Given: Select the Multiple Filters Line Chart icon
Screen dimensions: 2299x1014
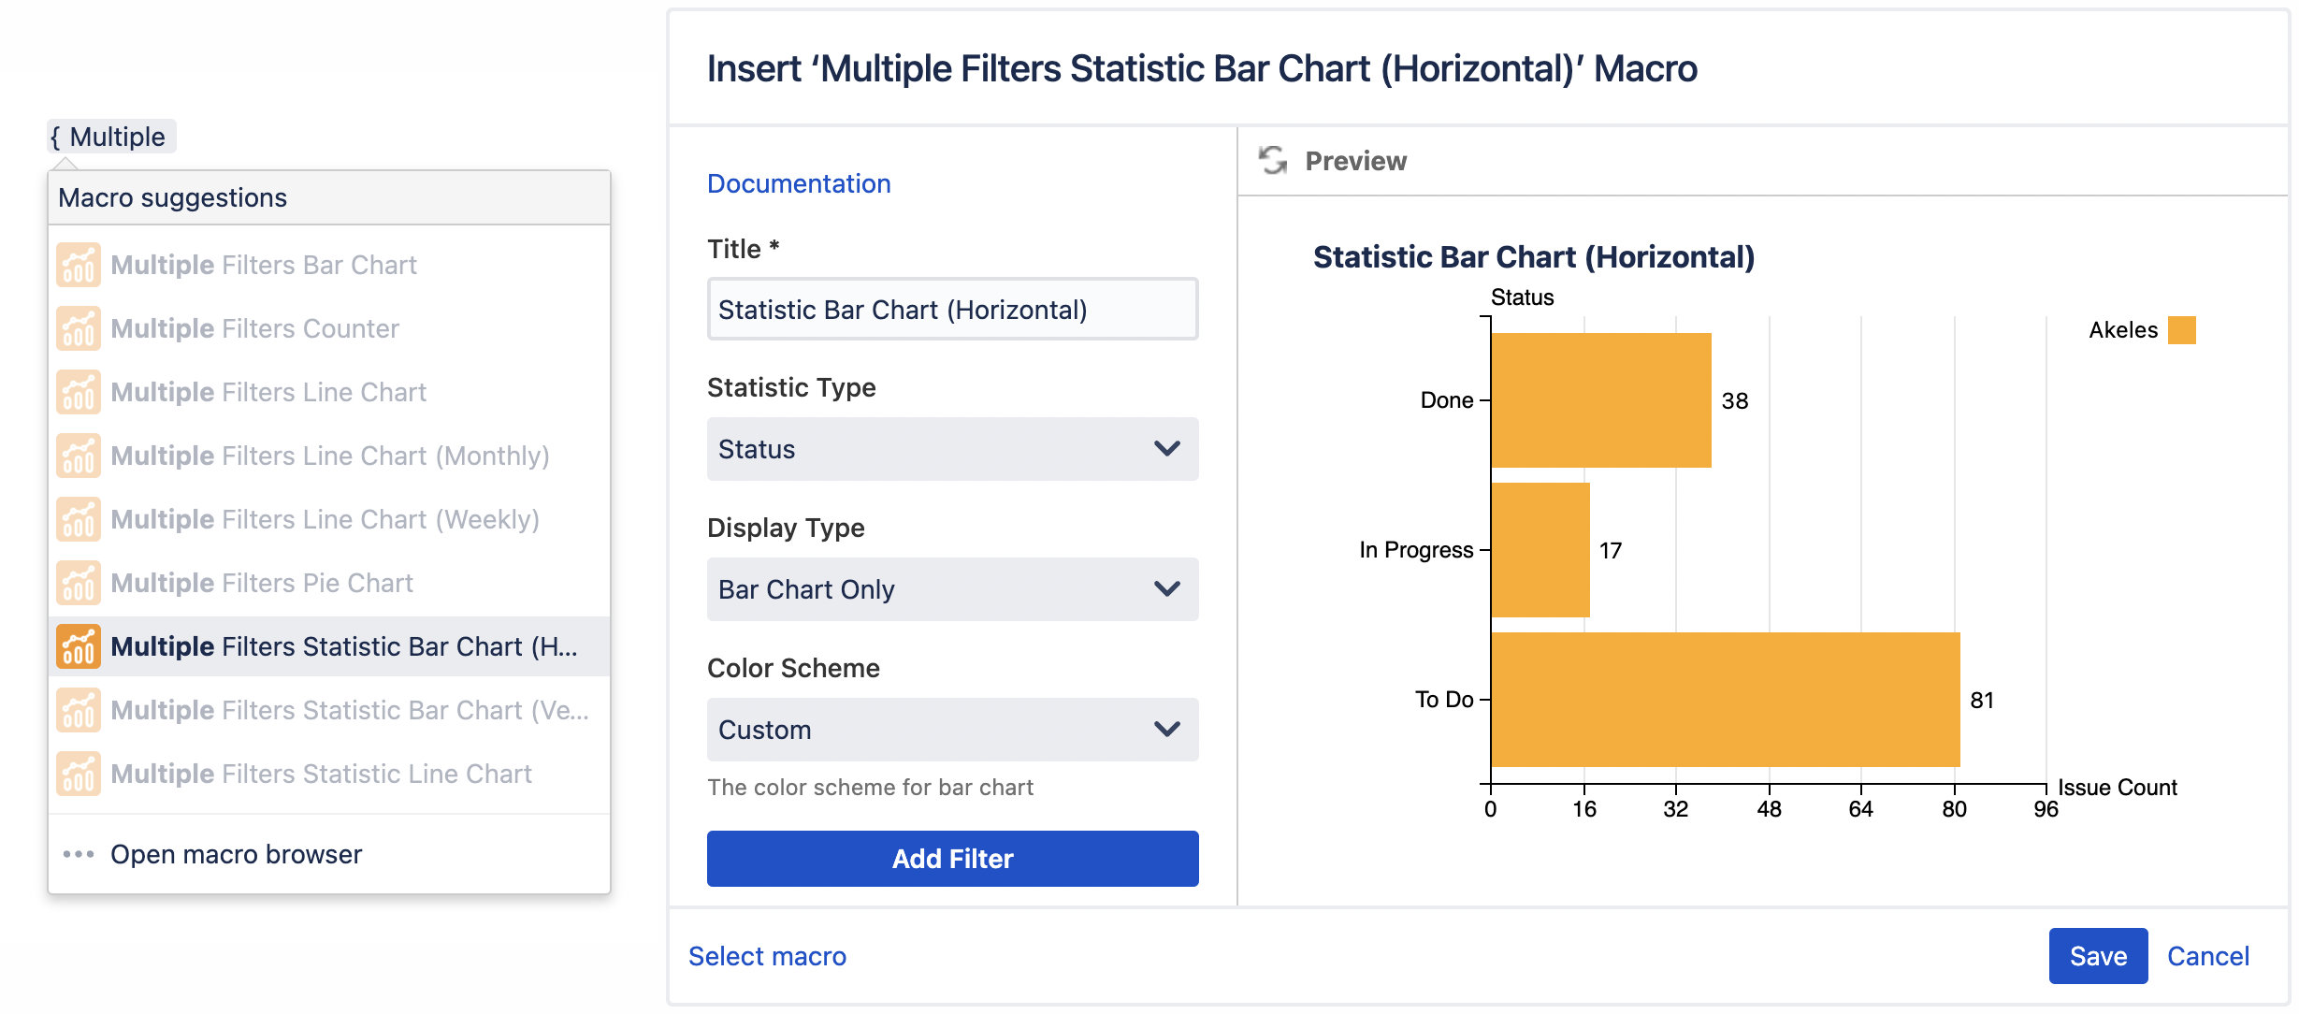Looking at the screenshot, I should point(78,392).
